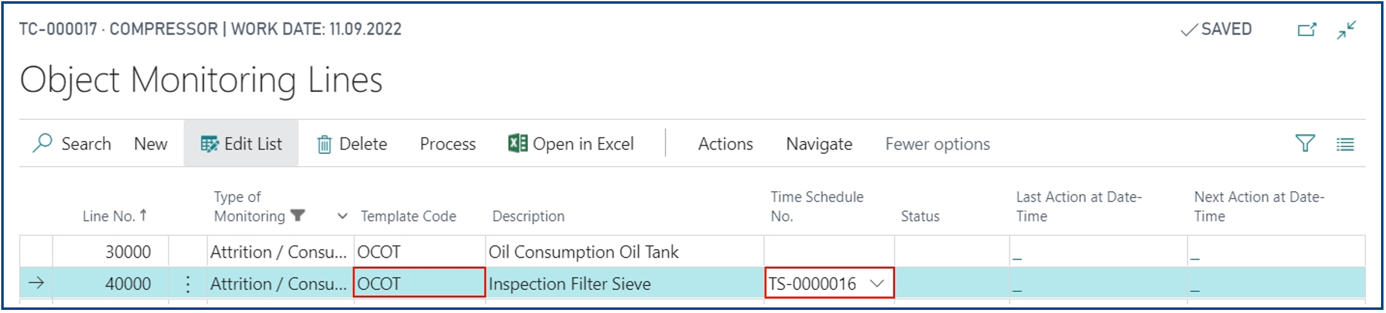Viewport: 1386px width, 313px height.
Task: Open the Type of Monitoring column dropdown
Action: point(342,216)
